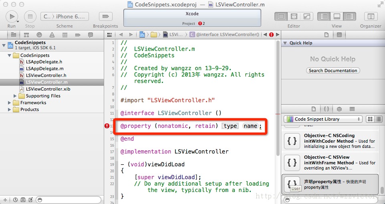Open the related files grid menu
Viewport: 385px width, 204px height.
[110, 34]
